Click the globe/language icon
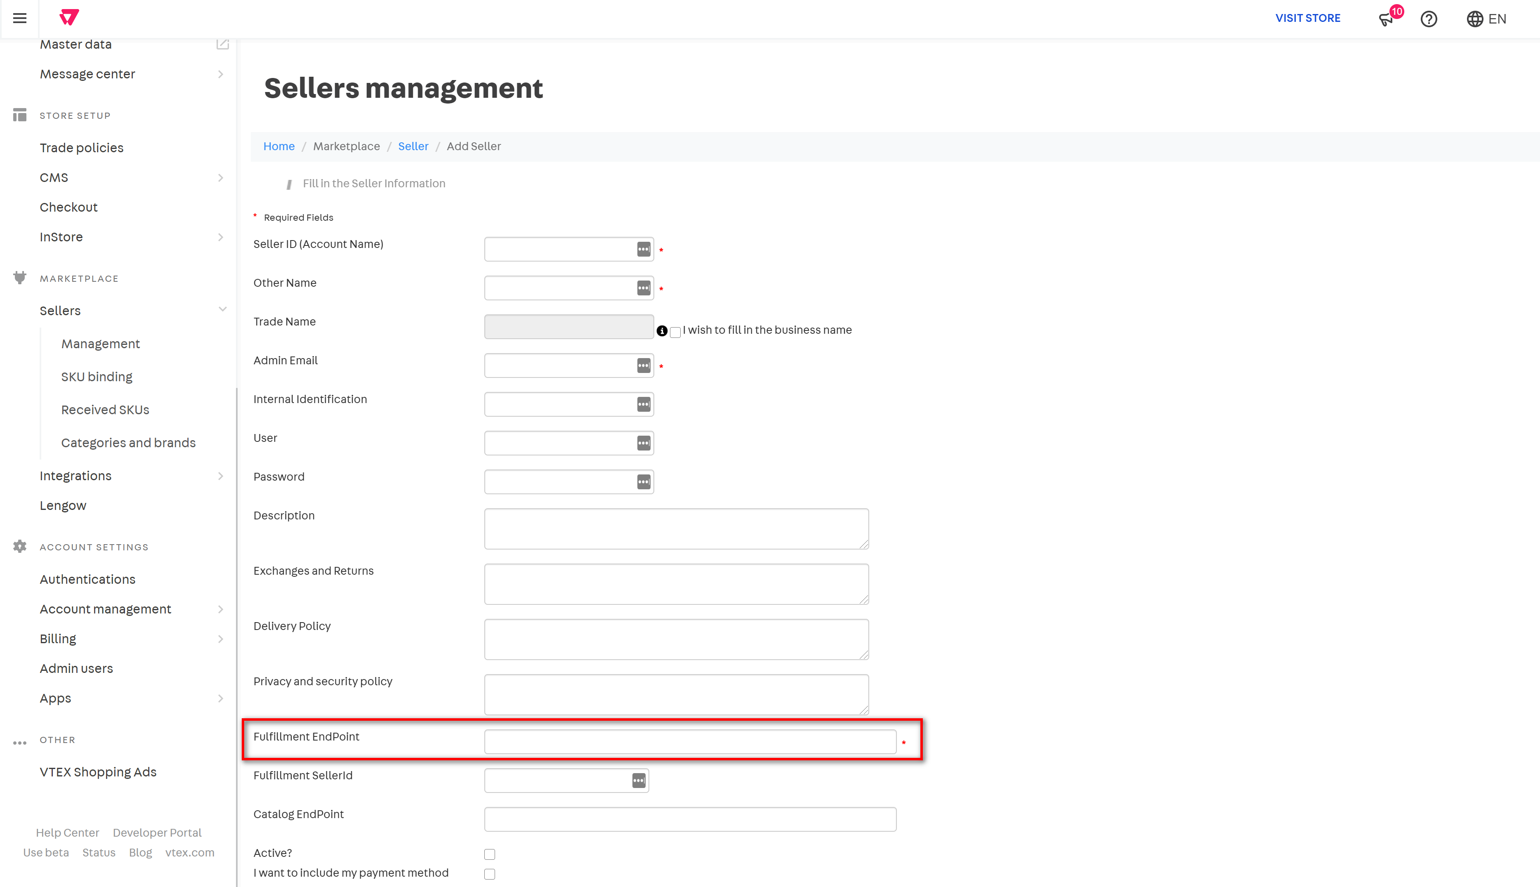Image resolution: width=1540 pixels, height=887 pixels. pyautogui.click(x=1476, y=18)
